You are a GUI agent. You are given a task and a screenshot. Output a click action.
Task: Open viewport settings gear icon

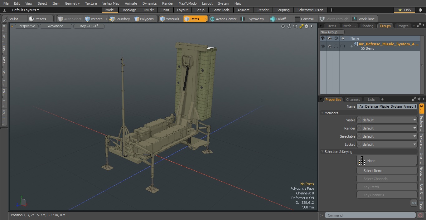click(x=307, y=26)
